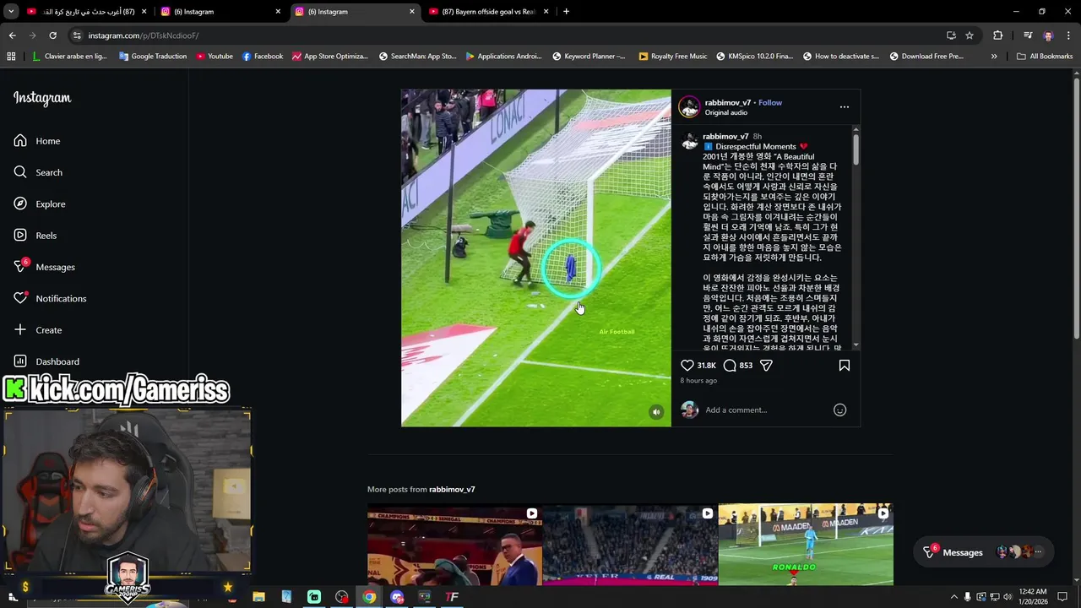Click the 853 comments count

tap(746, 366)
